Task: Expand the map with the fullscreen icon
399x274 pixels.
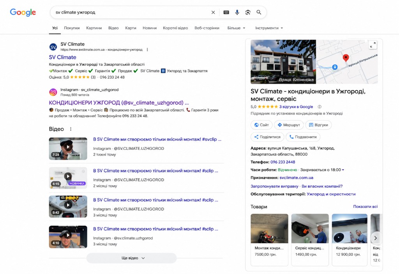Action: 373,45
